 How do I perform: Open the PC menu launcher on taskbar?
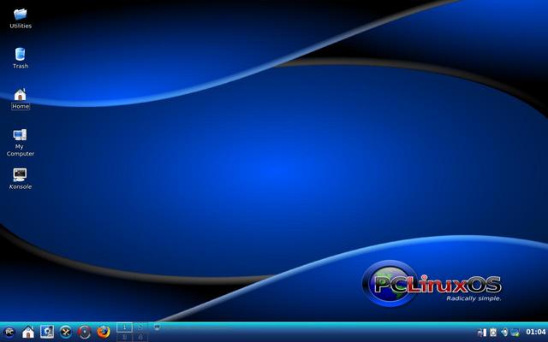click(x=9, y=332)
